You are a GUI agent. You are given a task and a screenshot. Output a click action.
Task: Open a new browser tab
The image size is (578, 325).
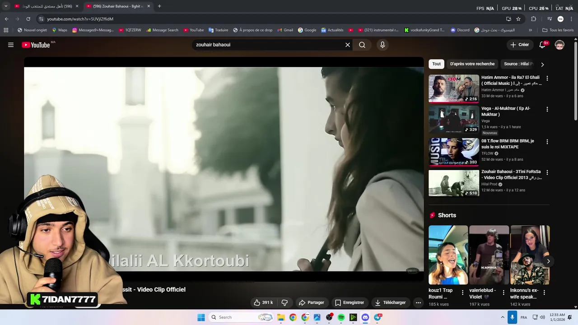(159, 6)
